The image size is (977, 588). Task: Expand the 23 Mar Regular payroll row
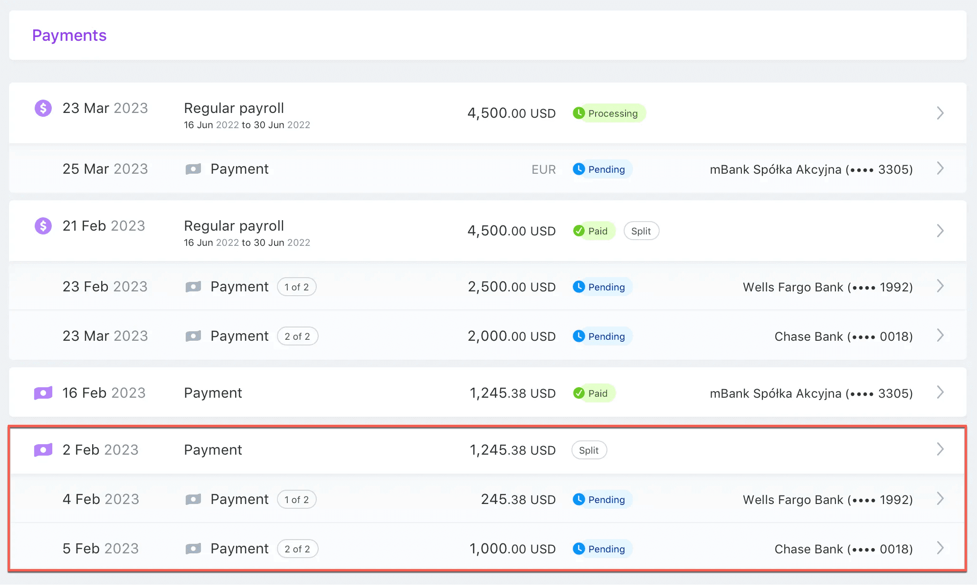[x=941, y=113]
